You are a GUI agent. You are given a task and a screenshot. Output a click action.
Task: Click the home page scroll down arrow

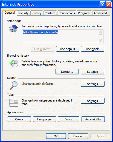tap(101, 40)
